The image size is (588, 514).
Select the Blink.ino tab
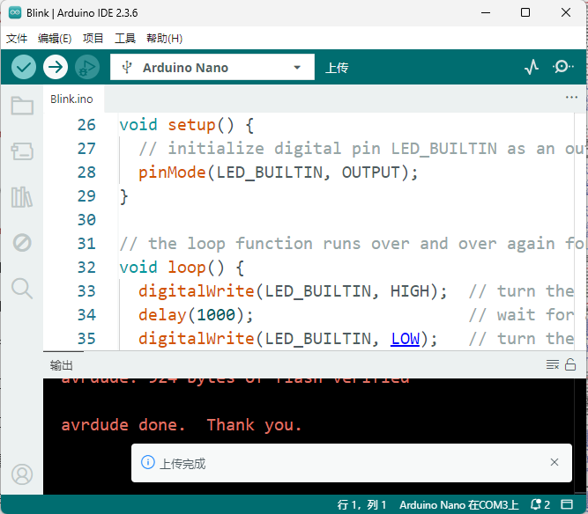tap(71, 99)
